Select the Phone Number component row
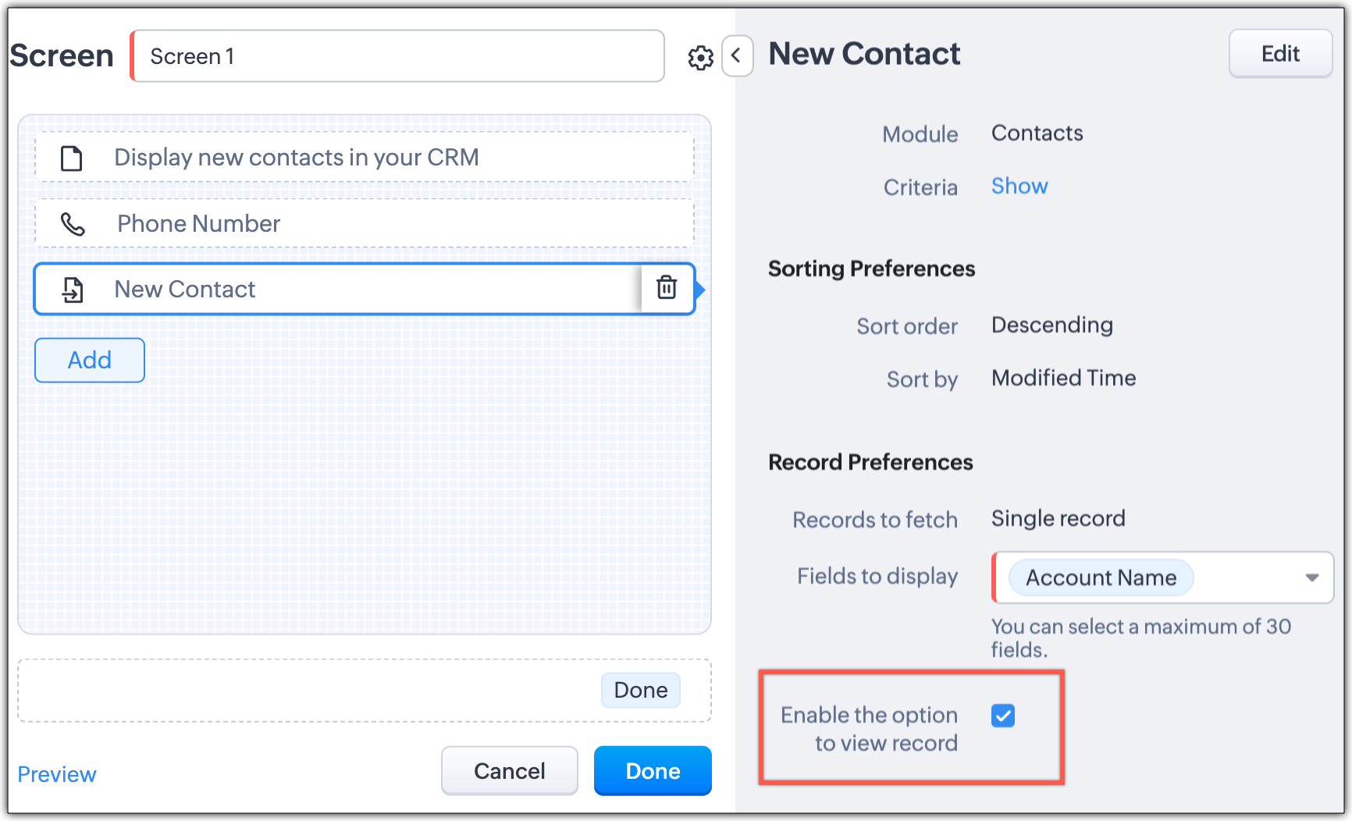The height and width of the screenshot is (821, 1352). point(365,224)
